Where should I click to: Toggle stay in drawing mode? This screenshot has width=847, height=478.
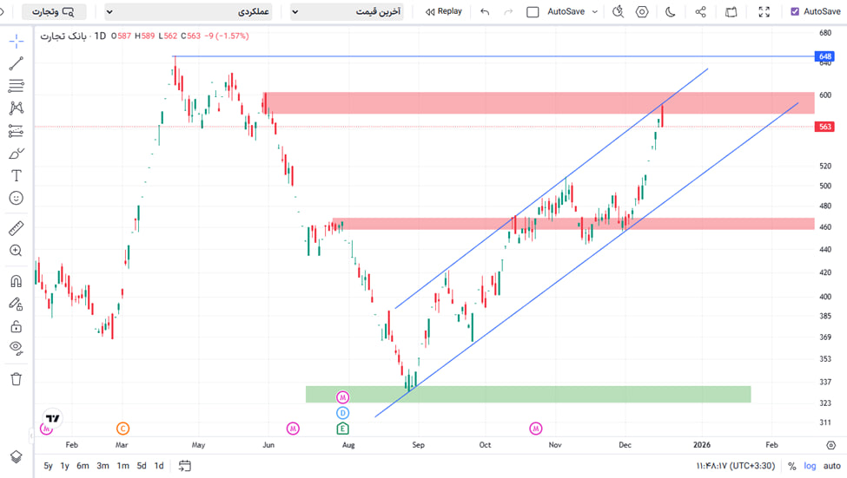click(x=17, y=304)
